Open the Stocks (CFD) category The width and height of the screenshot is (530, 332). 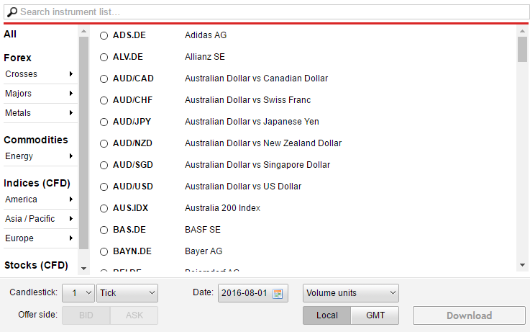[36, 265]
